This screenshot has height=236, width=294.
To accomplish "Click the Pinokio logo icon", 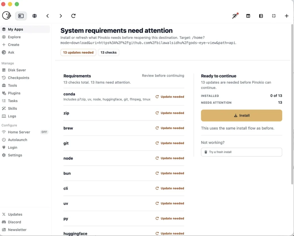I will tap(7, 16).
